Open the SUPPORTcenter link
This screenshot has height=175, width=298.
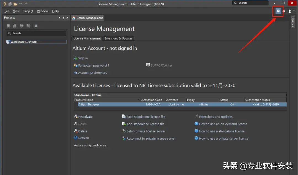click(x=161, y=65)
